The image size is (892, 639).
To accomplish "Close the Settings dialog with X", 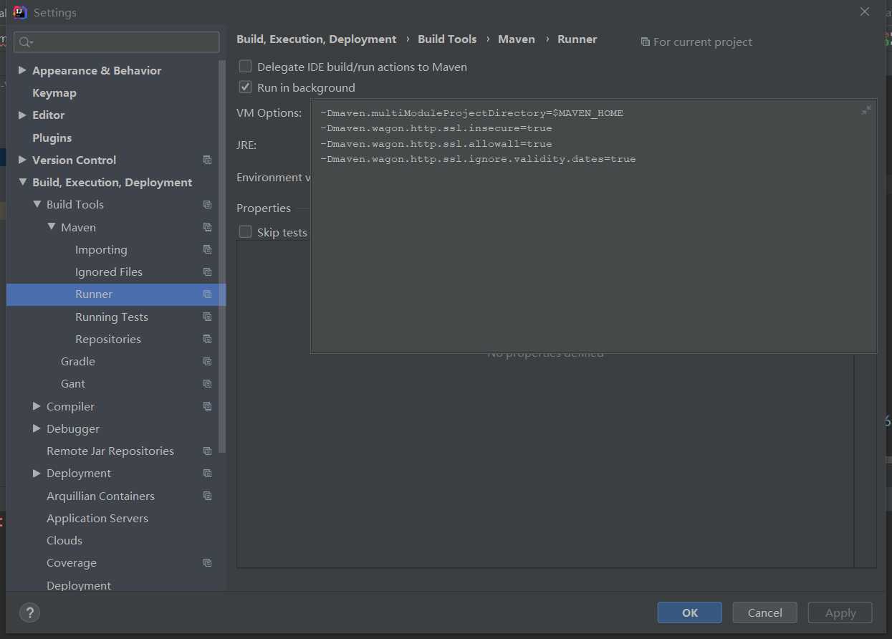I will pos(865,12).
